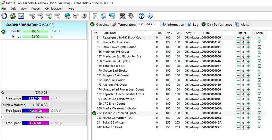Increase offset for Minimum P/E Cycles
Viewport: 272px width, 140px height.
click(x=248, y=52)
